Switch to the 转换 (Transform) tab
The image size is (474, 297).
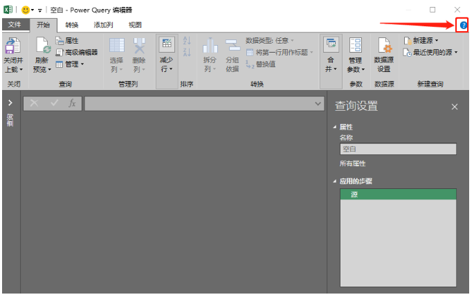point(72,25)
